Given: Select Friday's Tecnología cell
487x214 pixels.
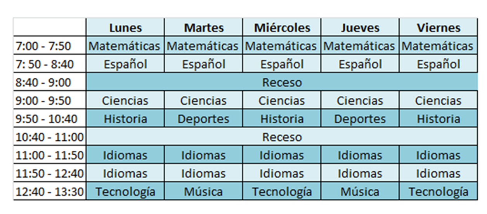Looking at the screenshot, I should (x=438, y=192).
